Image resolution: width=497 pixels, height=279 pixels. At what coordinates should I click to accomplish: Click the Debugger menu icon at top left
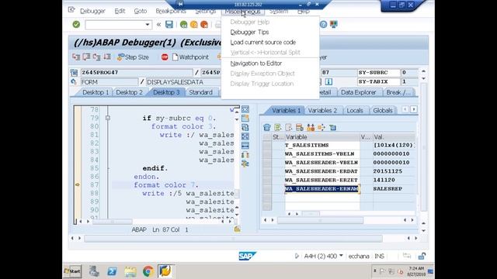(71, 10)
